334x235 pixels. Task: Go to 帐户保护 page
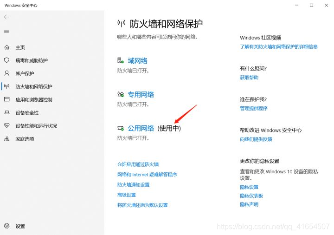(x=25, y=73)
